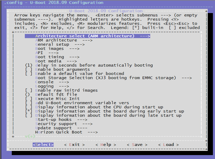This screenshot has height=159, width=215.
Task: Enable a default value for bootcmd
Action: click(x=75, y=74)
